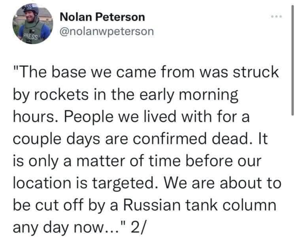Click the words "early morning" in the tweet
296x250 pixels.
[x=189, y=95]
